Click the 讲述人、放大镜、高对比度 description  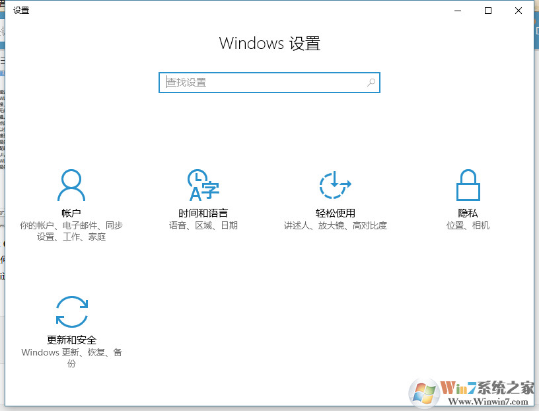pos(335,225)
